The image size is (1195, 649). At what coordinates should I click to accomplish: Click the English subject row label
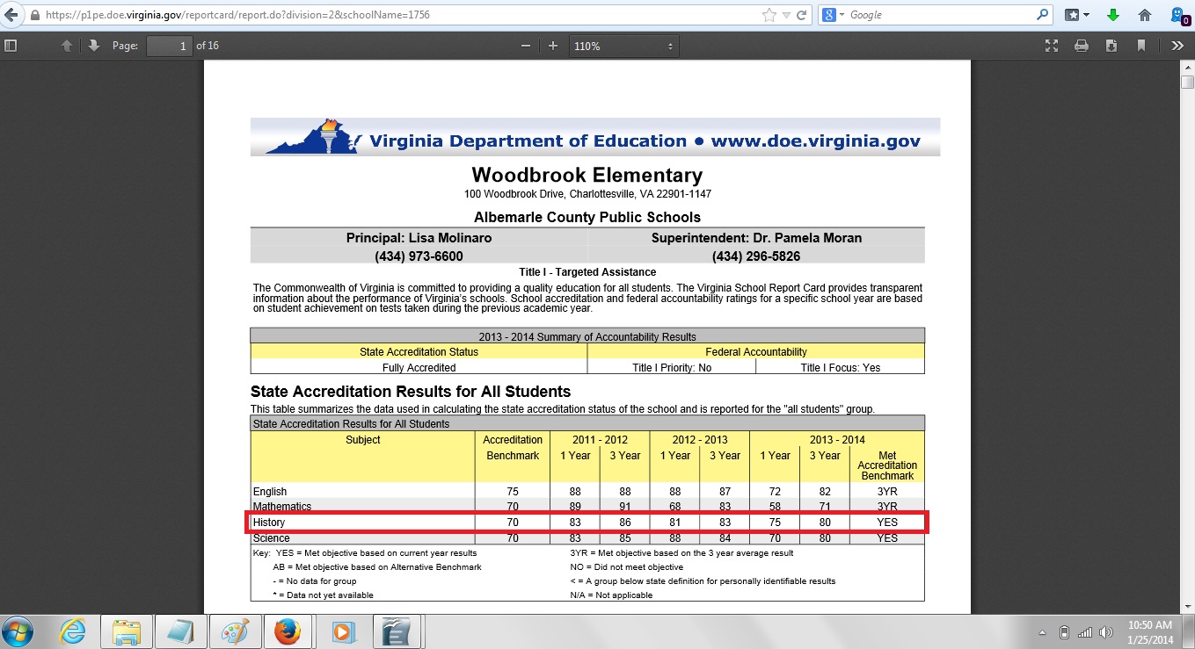(270, 492)
